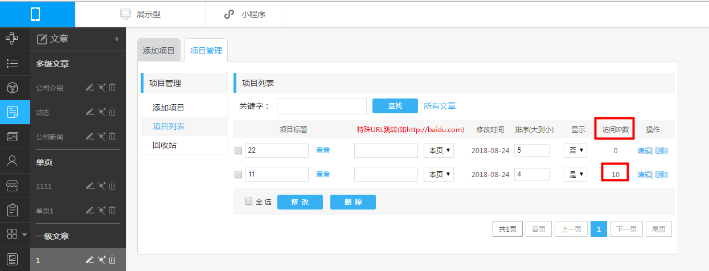The image size is (709, 271).
Task: Toggle the 全选 checkbox
Action: click(248, 202)
